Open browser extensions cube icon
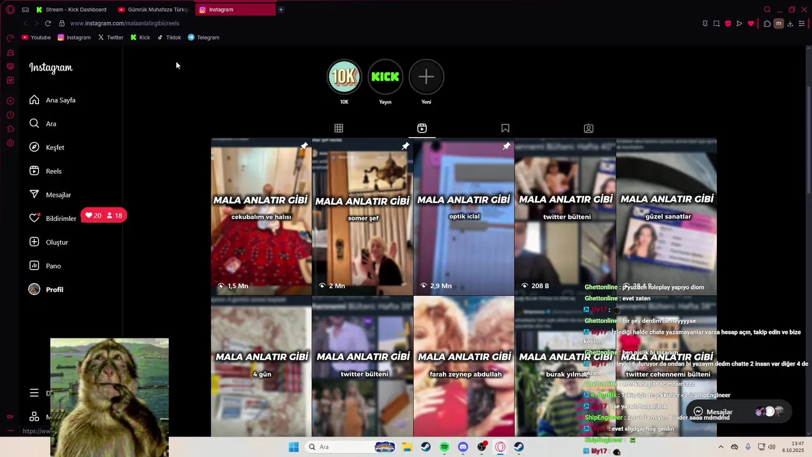812x457 pixels. 767,23
